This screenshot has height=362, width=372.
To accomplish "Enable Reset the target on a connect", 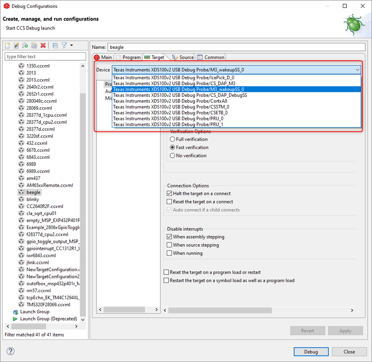I will click(x=169, y=202).
